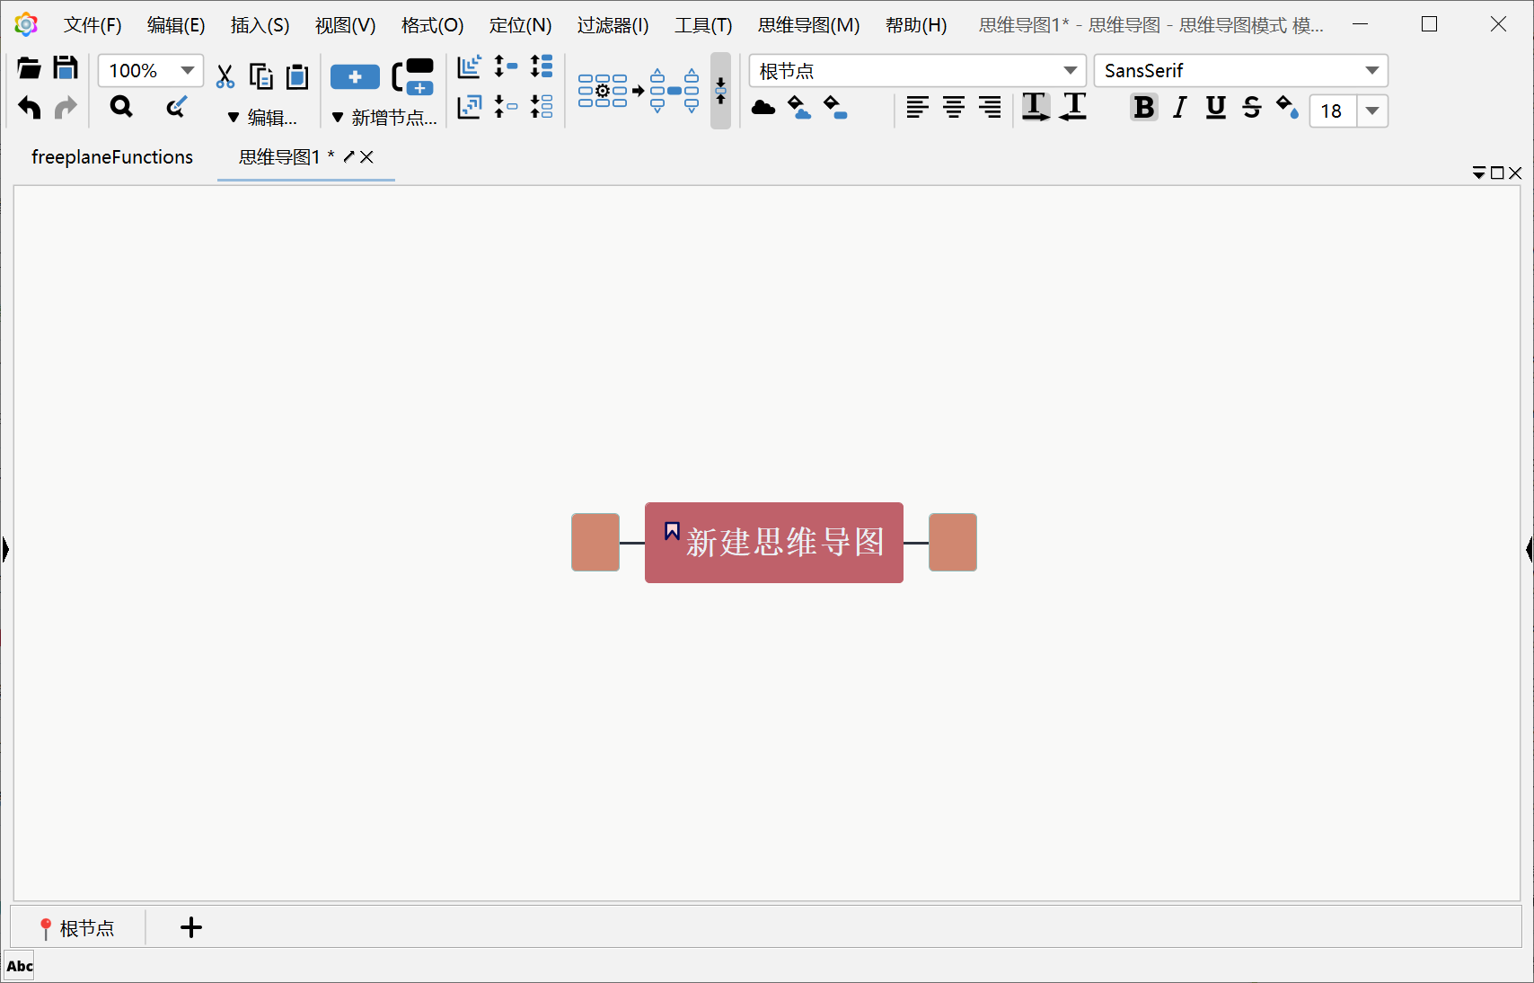Viewport: 1534px width, 983px height.
Task: Open the 定位(N) menu
Action: pyautogui.click(x=520, y=25)
